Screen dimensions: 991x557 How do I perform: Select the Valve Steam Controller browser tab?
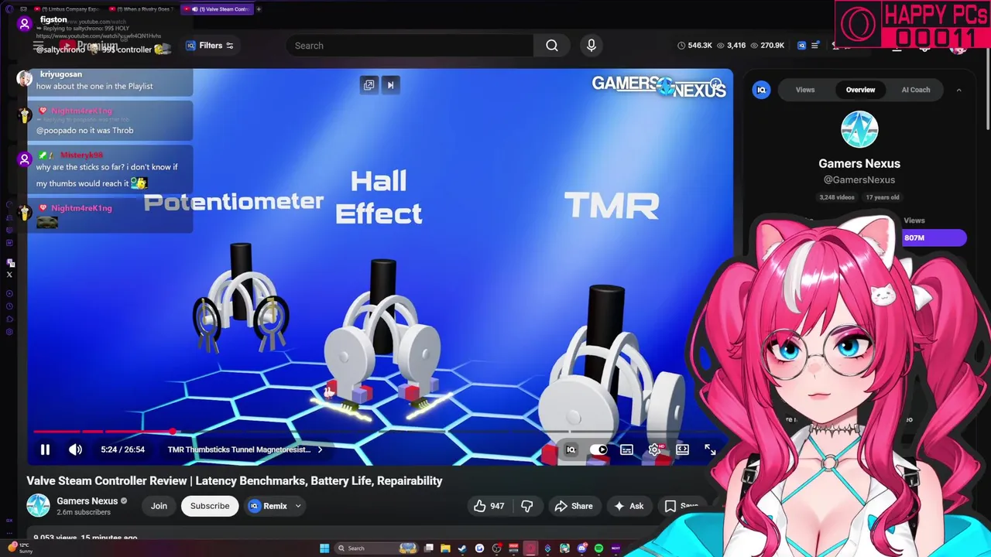click(218, 9)
